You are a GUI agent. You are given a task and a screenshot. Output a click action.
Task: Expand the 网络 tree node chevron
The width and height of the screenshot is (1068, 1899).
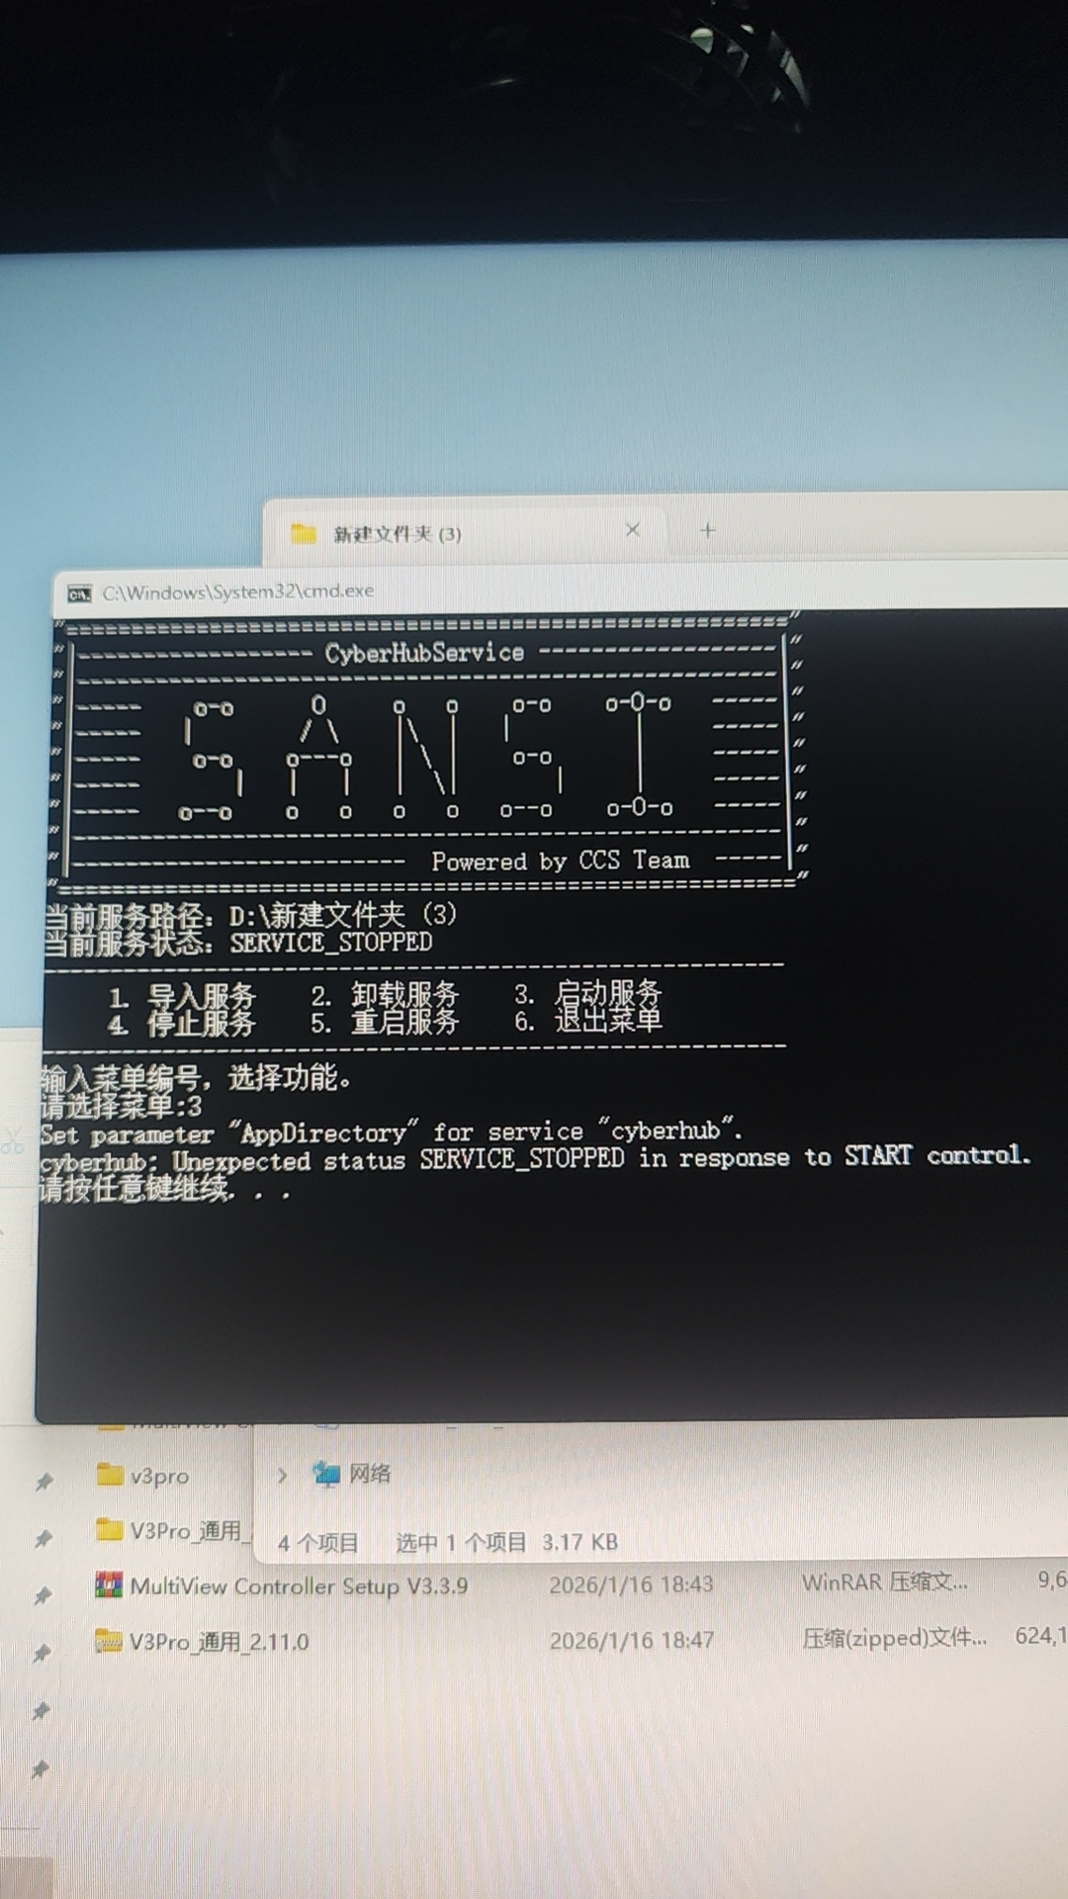pyautogui.click(x=282, y=1475)
